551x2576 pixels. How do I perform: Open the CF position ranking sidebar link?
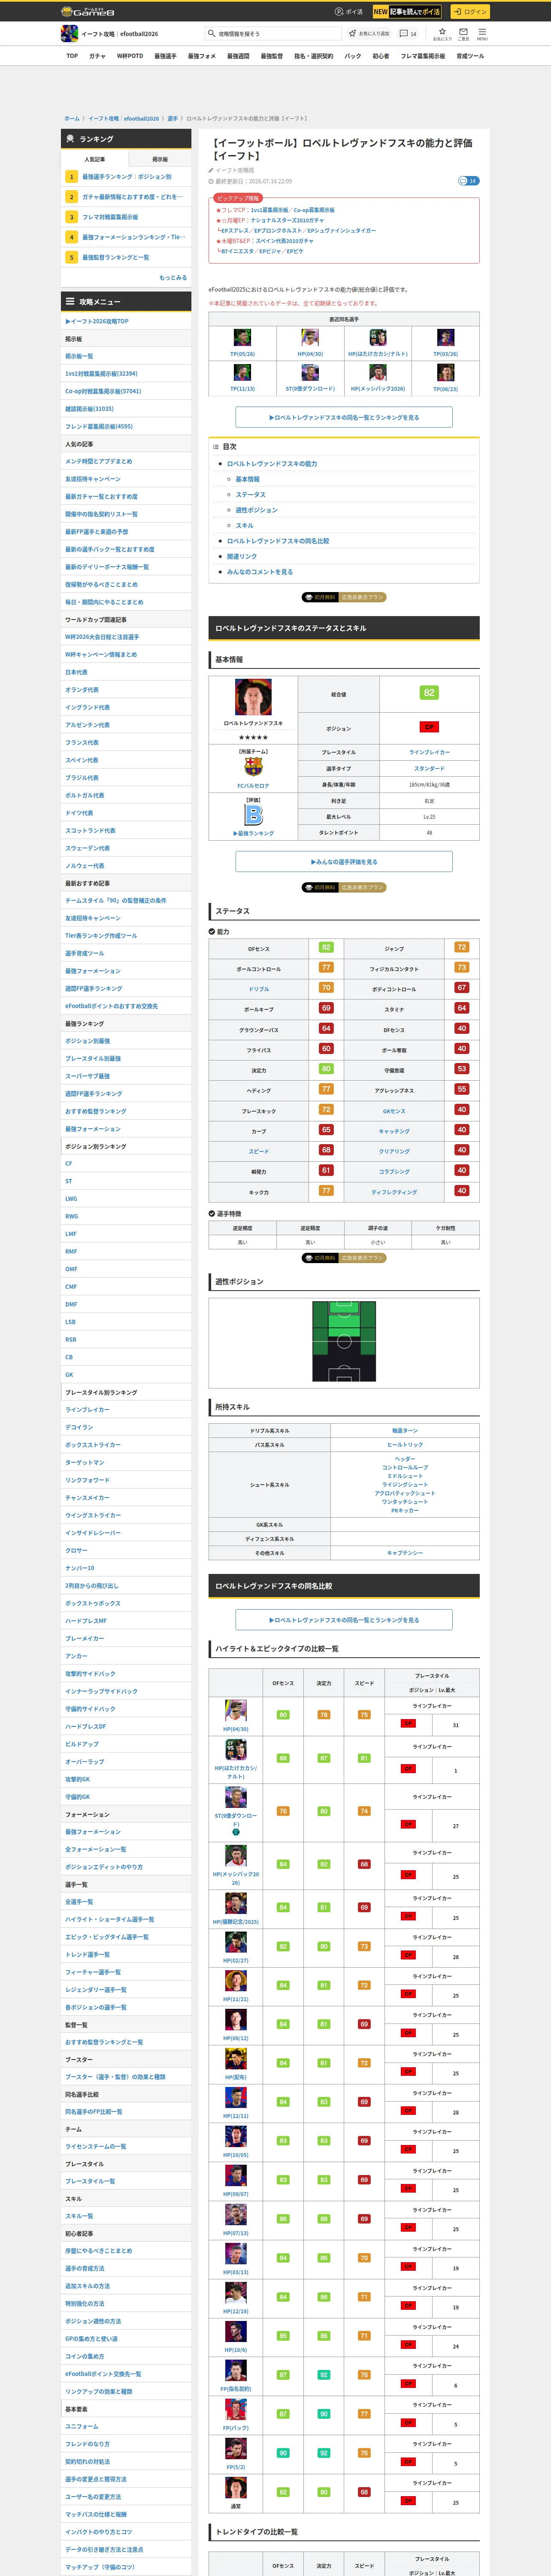[x=69, y=1163]
